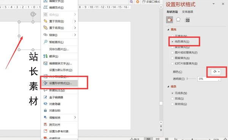228x140 pixels.
Task: Collapse the 线条 section
Action: 168,87
